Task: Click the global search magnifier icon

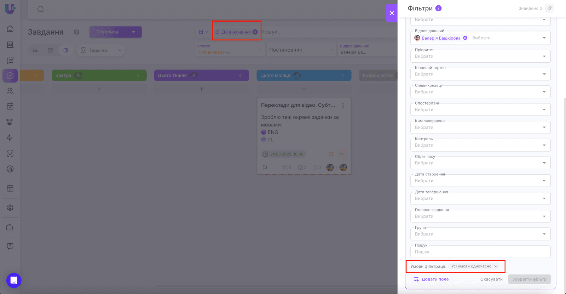Action: click(x=41, y=9)
